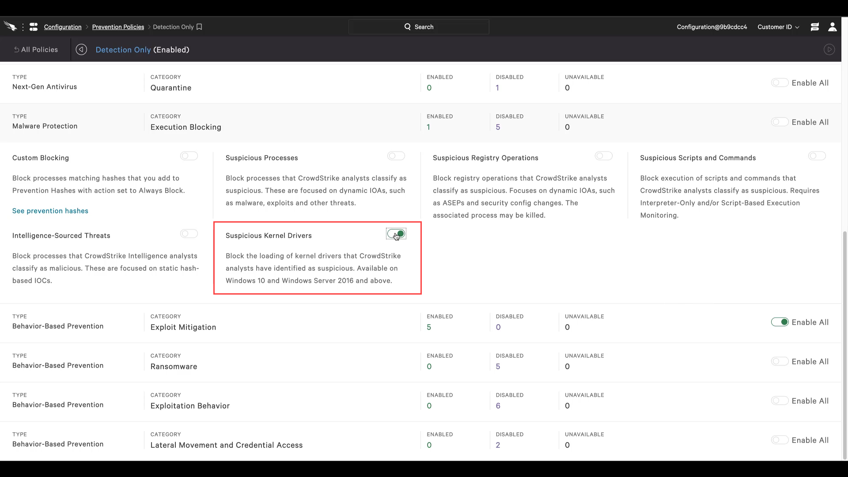The image size is (848, 477).
Task: Click the Search field
Action: coord(419,27)
